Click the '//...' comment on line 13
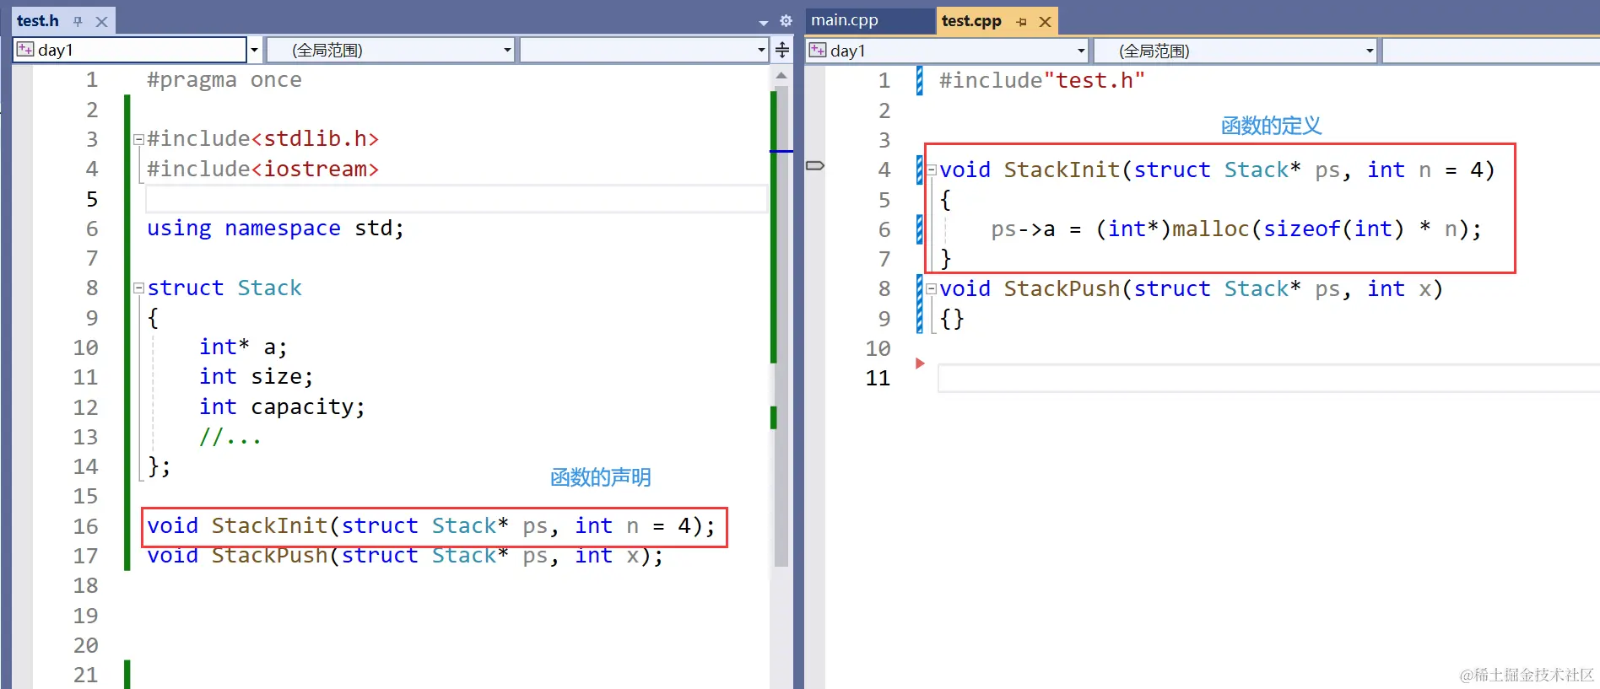 [230, 437]
